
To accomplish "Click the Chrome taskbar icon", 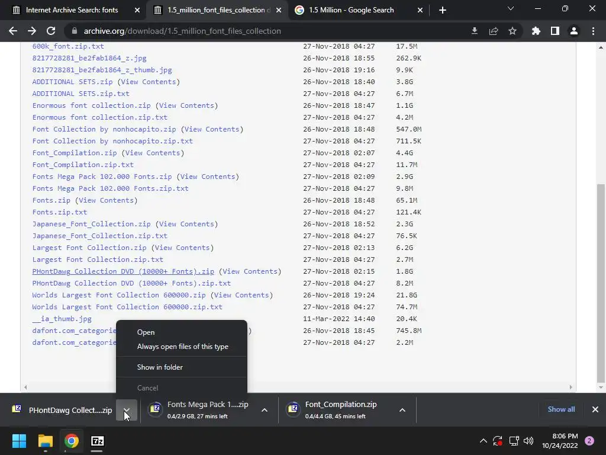I will tap(72, 441).
